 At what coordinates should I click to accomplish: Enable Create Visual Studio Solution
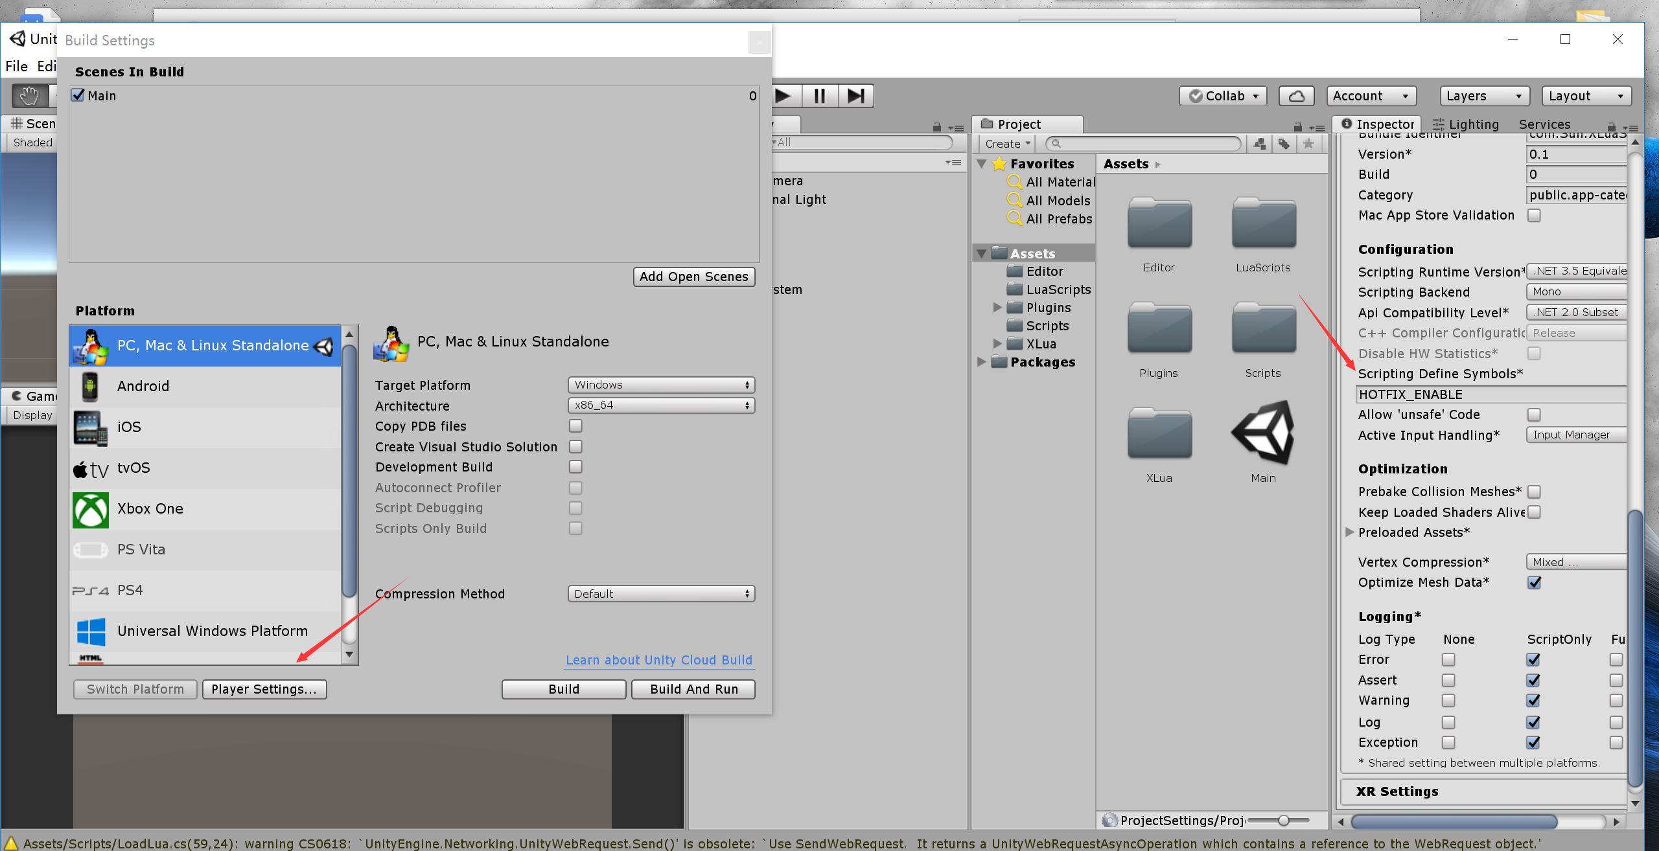pos(575,446)
